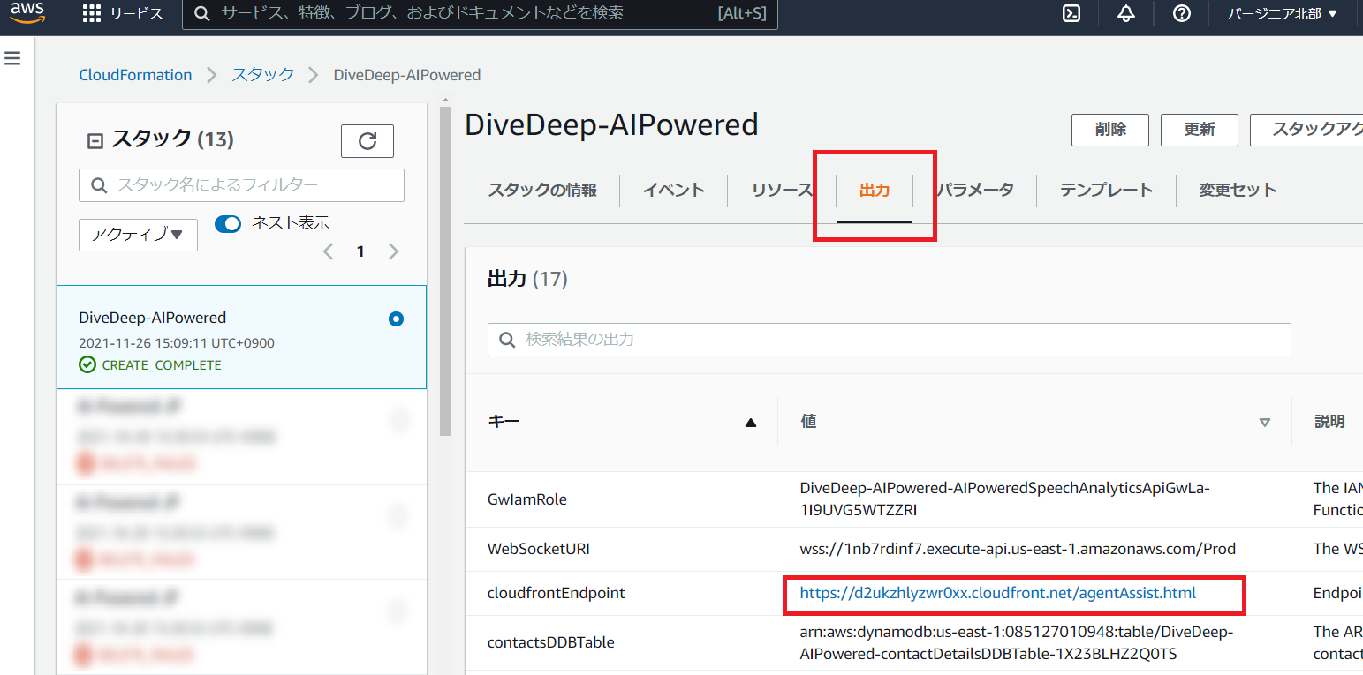Select the contactsDDBTable ARN value
The height and width of the screenshot is (675, 1363).
pos(1016,643)
